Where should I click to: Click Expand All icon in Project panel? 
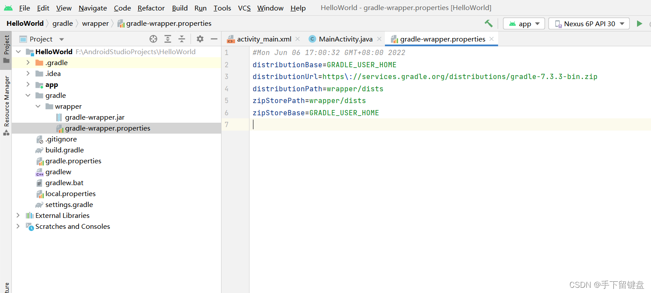(168, 39)
